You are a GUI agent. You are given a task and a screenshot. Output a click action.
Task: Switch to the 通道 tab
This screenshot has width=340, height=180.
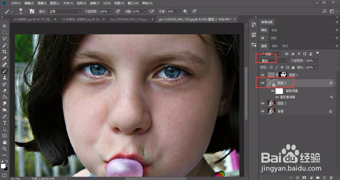pyautogui.click(x=274, y=46)
